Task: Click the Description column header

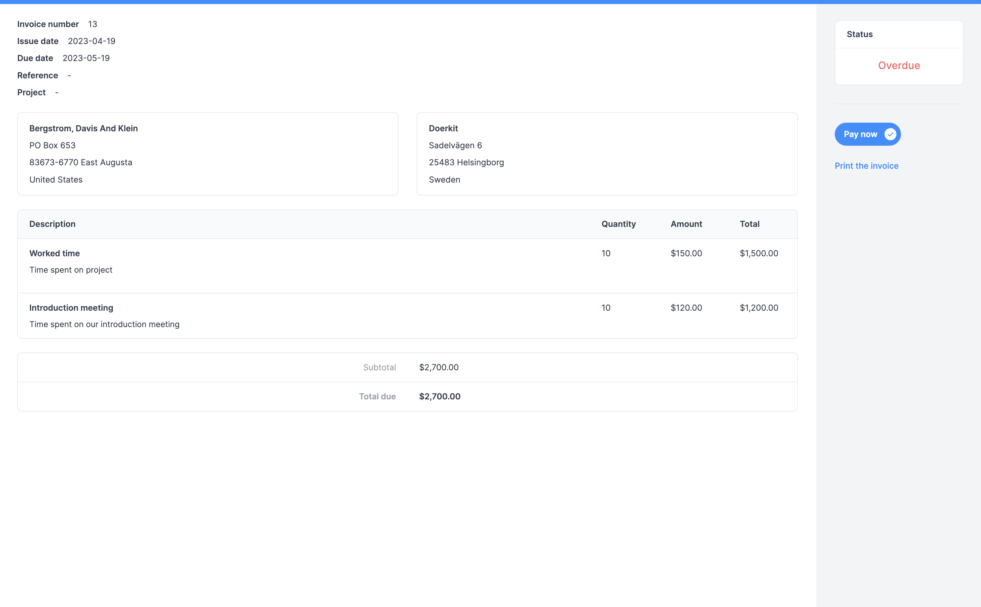Action: tap(52, 224)
